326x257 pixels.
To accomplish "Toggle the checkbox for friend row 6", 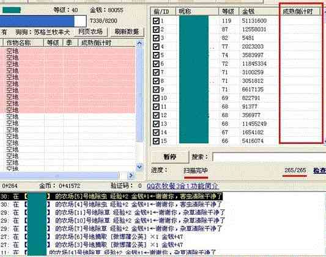I will (x=156, y=63).
